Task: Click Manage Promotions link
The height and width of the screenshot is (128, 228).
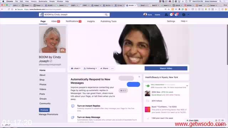Action: 48,114
